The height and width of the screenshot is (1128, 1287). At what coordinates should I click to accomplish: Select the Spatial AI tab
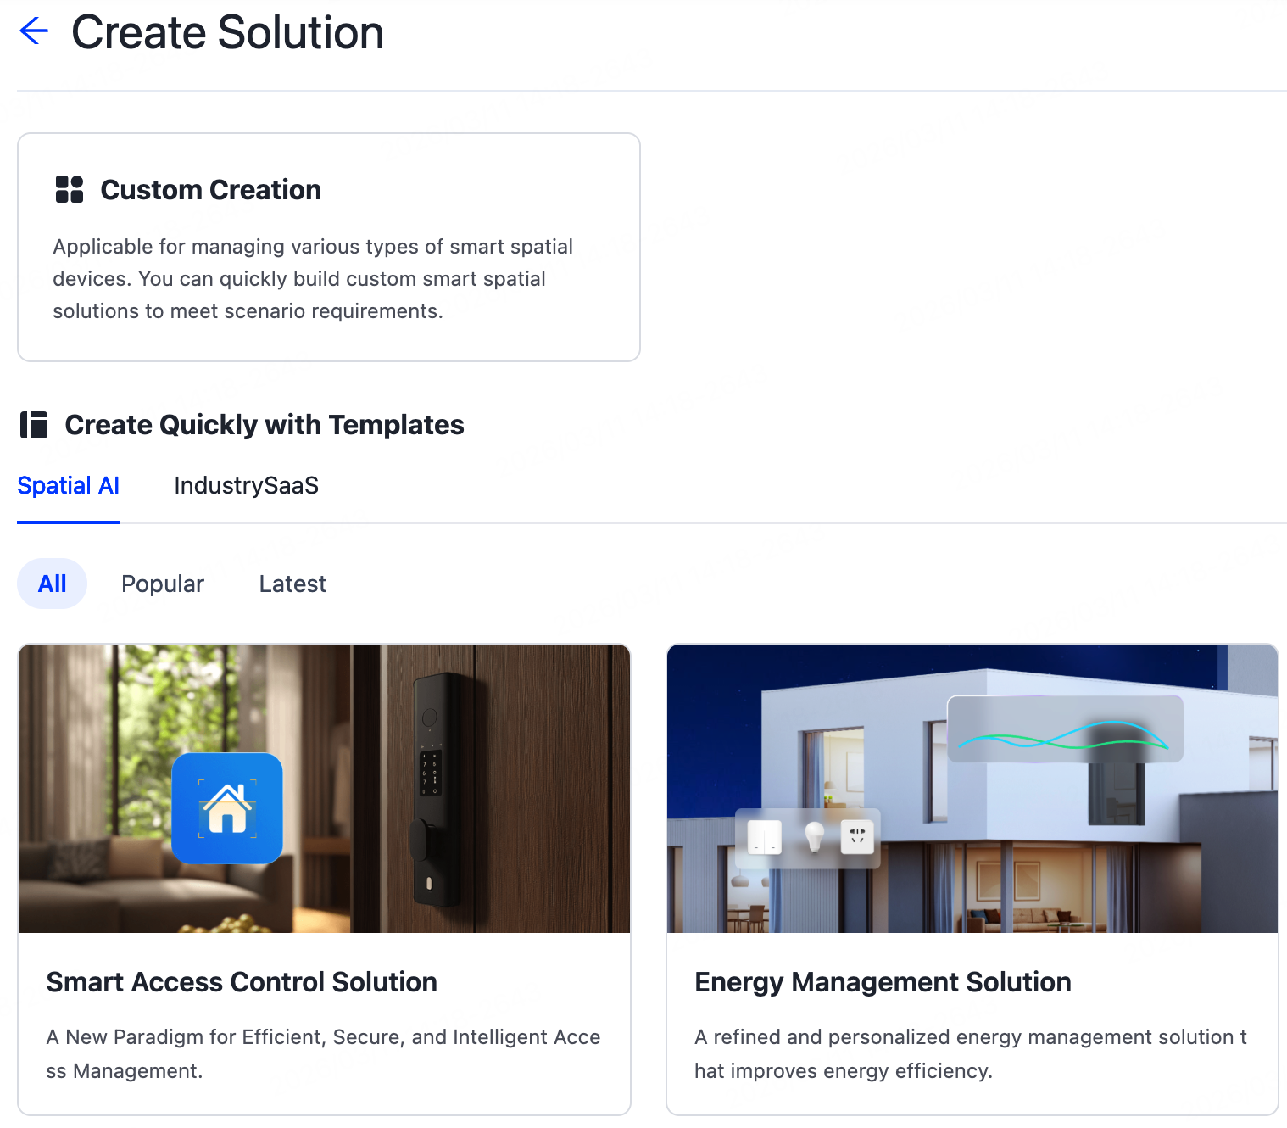coord(69,485)
